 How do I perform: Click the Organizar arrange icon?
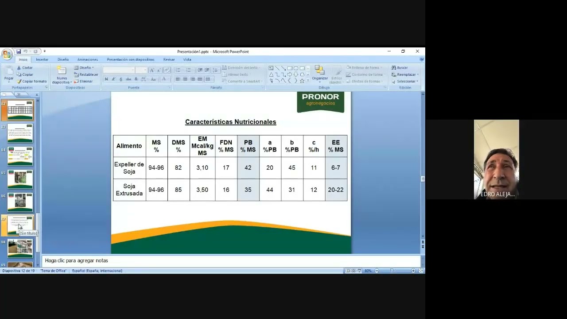click(319, 70)
